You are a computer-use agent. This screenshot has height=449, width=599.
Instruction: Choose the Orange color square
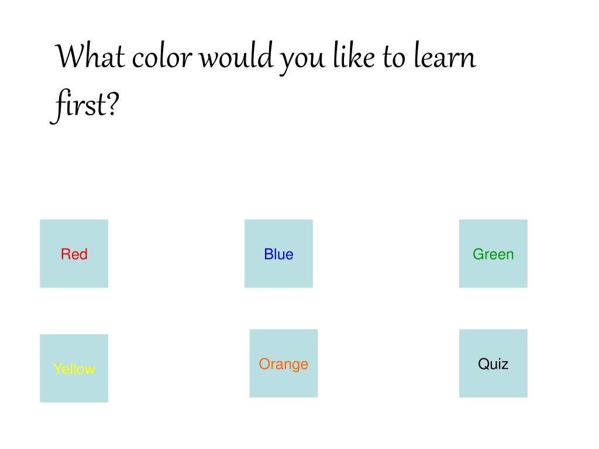(284, 364)
